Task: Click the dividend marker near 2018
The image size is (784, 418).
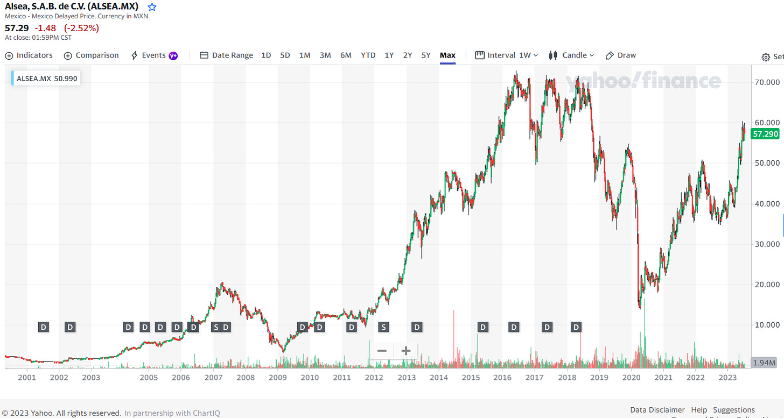Action: tap(576, 327)
